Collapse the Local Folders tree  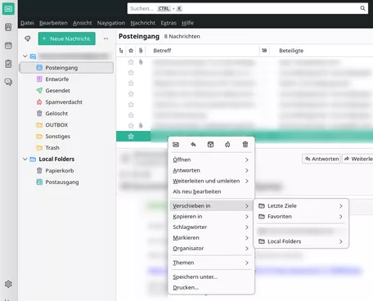[x=25, y=159]
